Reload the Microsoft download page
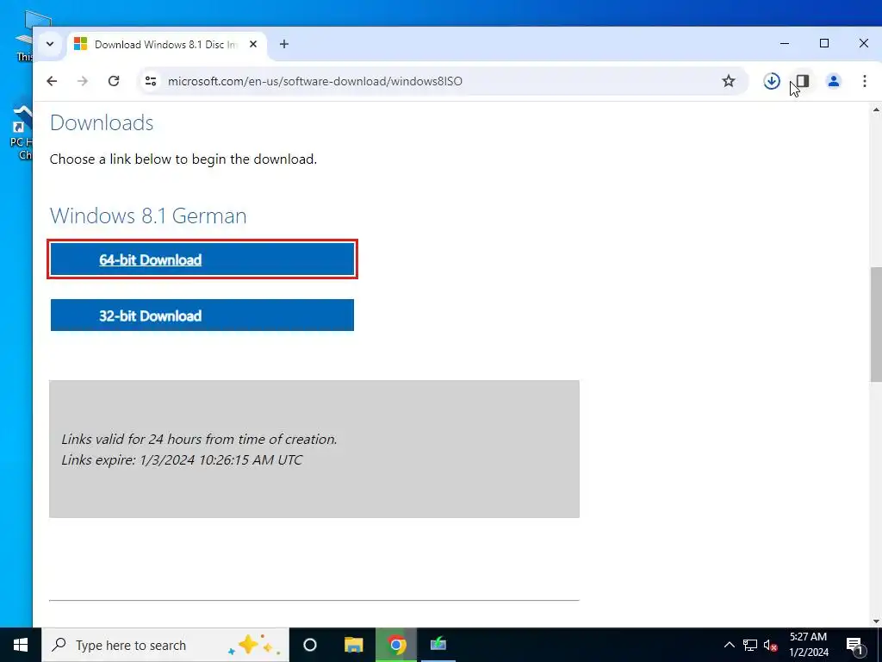 (x=114, y=81)
